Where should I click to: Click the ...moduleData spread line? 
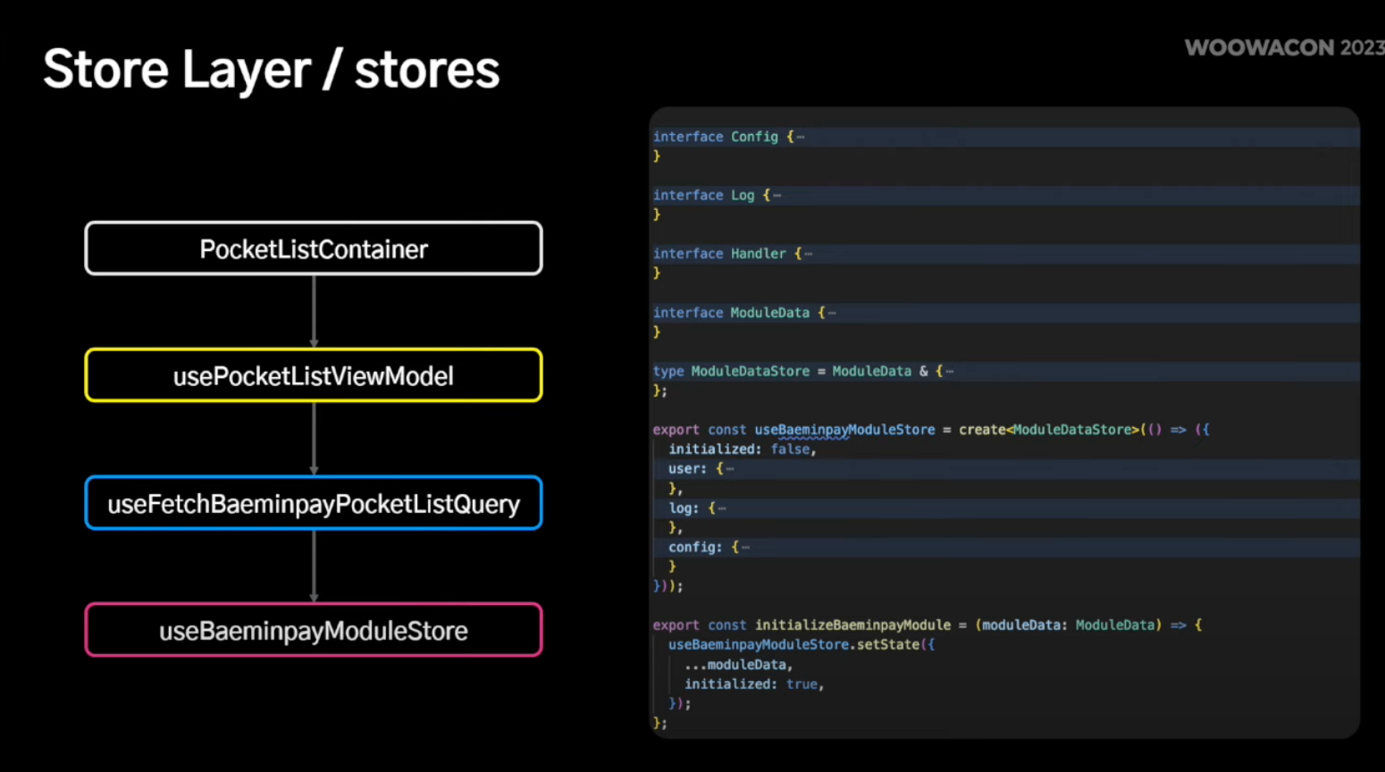[738, 665]
